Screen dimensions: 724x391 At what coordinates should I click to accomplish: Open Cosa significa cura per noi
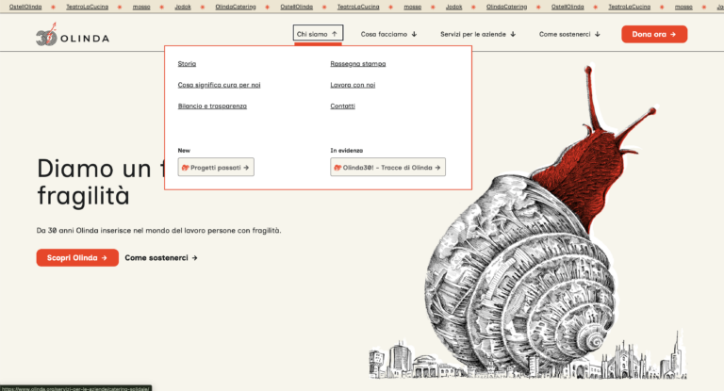(x=220, y=85)
